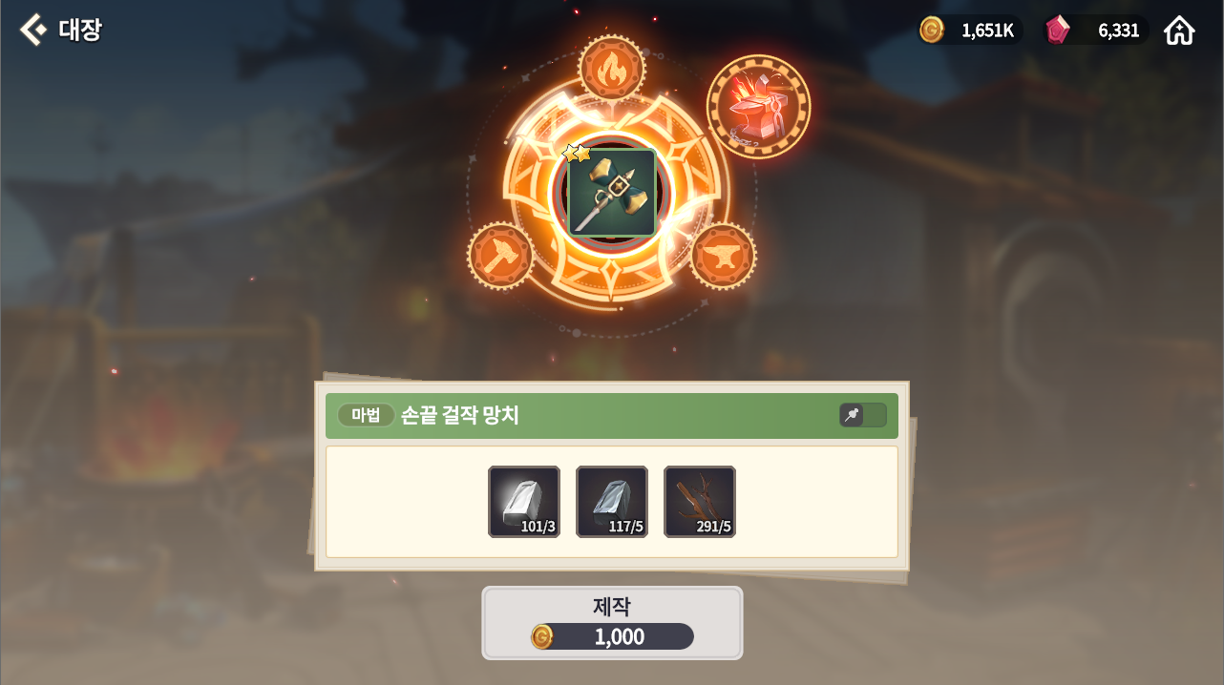Image resolution: width=1224 pixels, height=685 pixels.
Task: Tap the red gem currency icon
Action: pyautogui.click(x=1057, y=30)
